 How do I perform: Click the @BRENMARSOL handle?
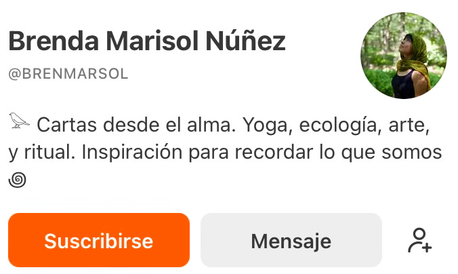coord(68,74)
